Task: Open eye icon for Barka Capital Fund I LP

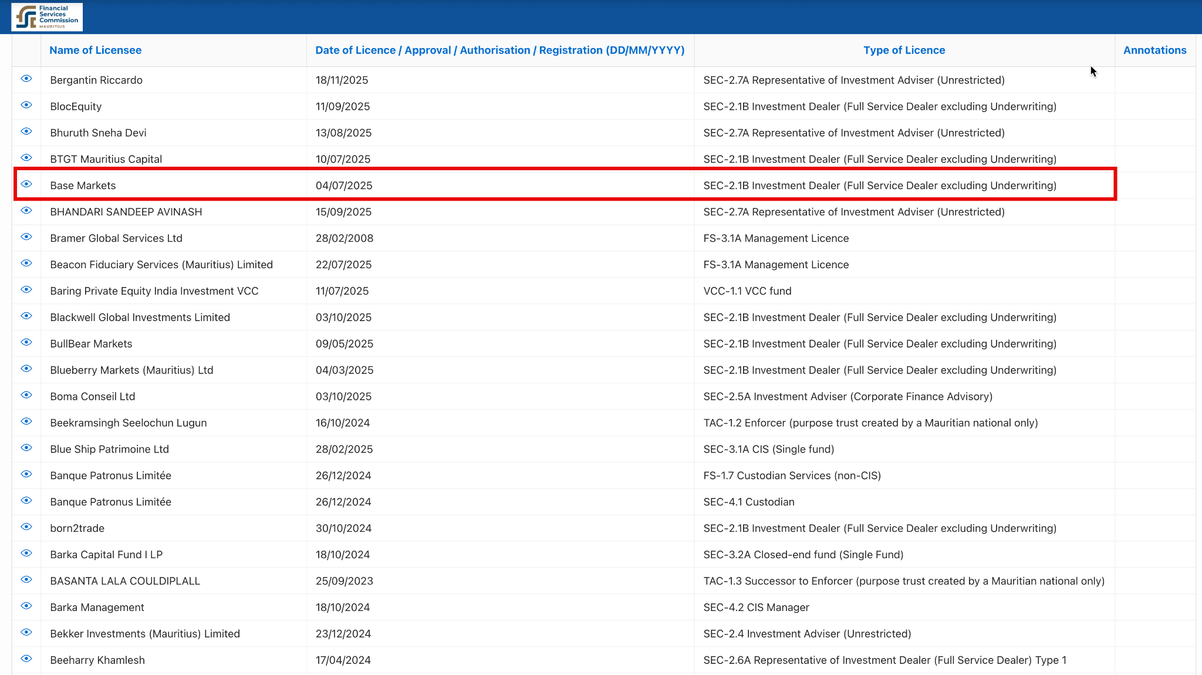Action: point(26,553)
